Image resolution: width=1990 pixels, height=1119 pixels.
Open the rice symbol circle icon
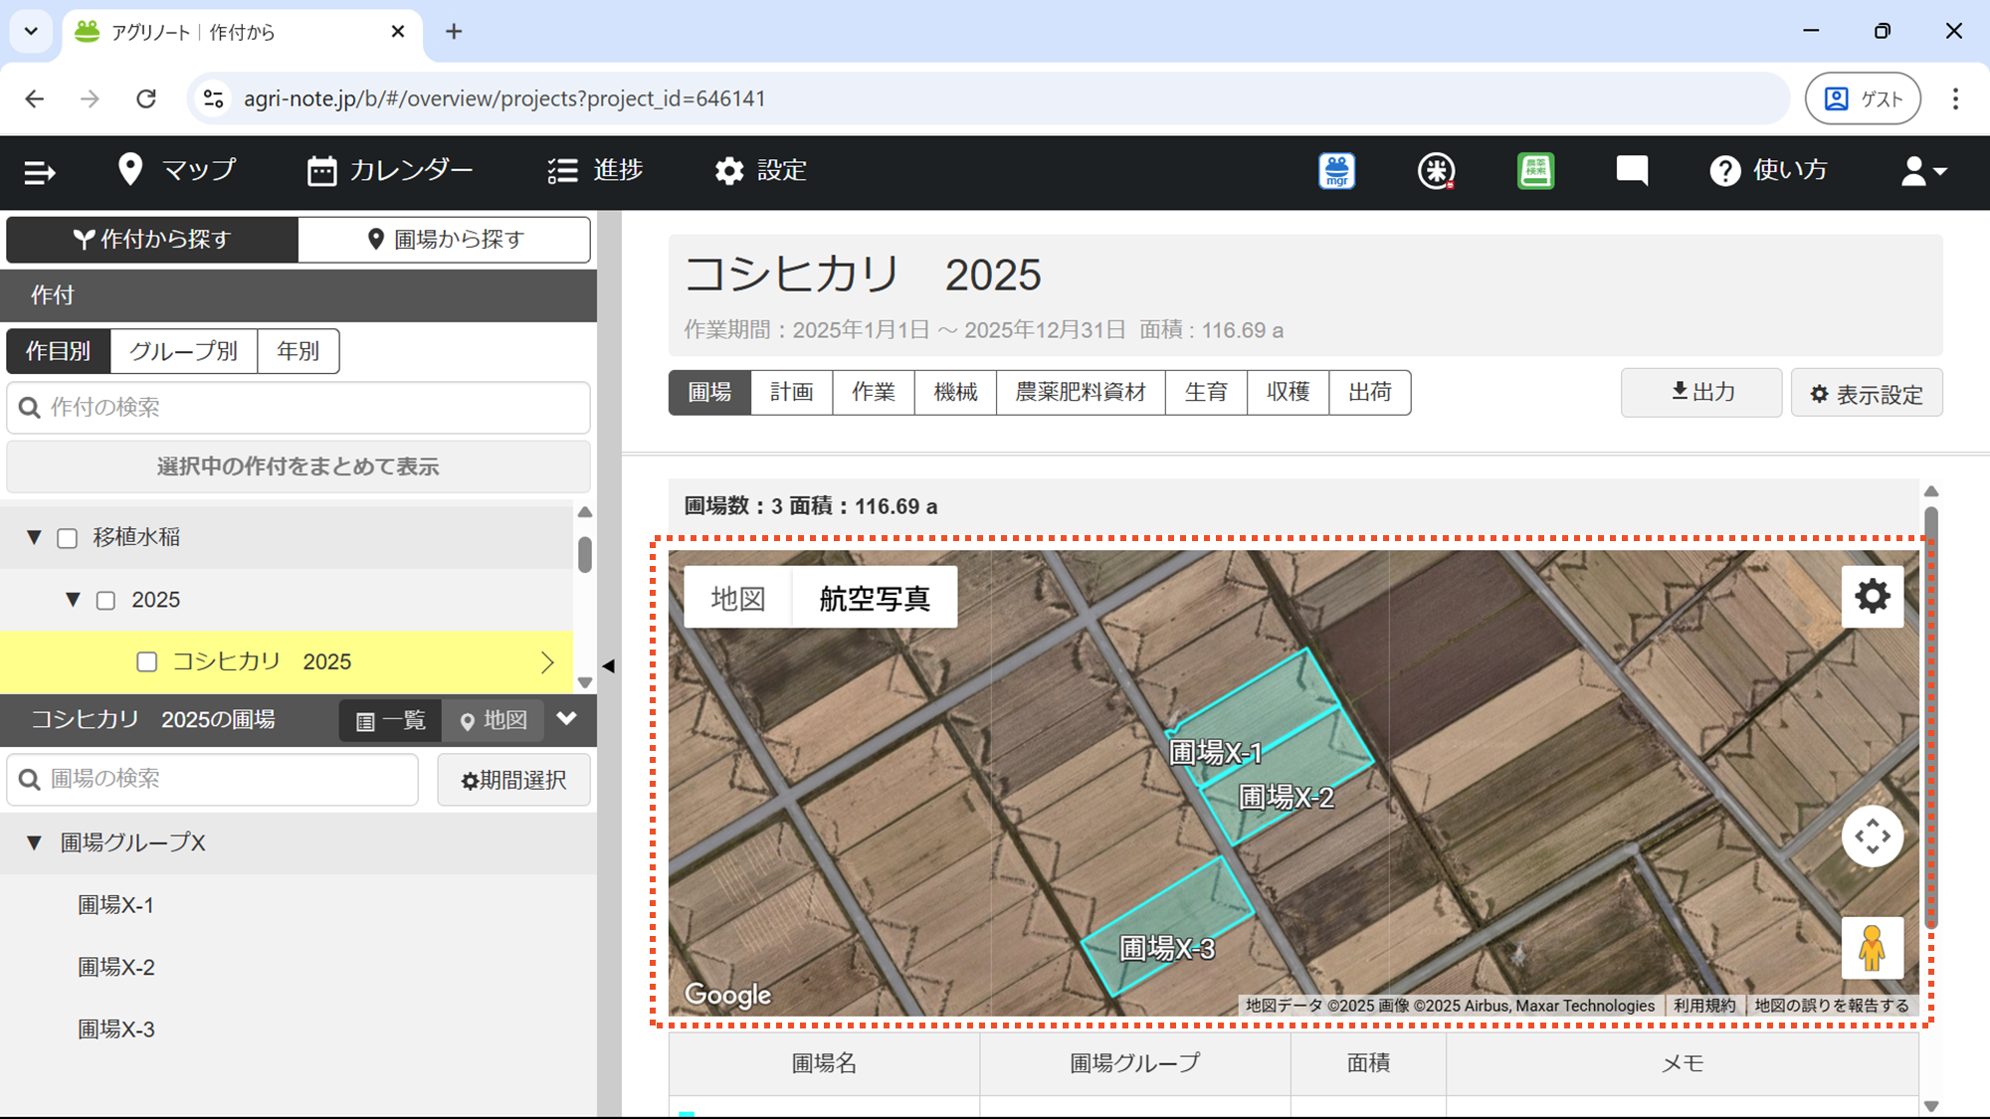tap(1436, 171)
